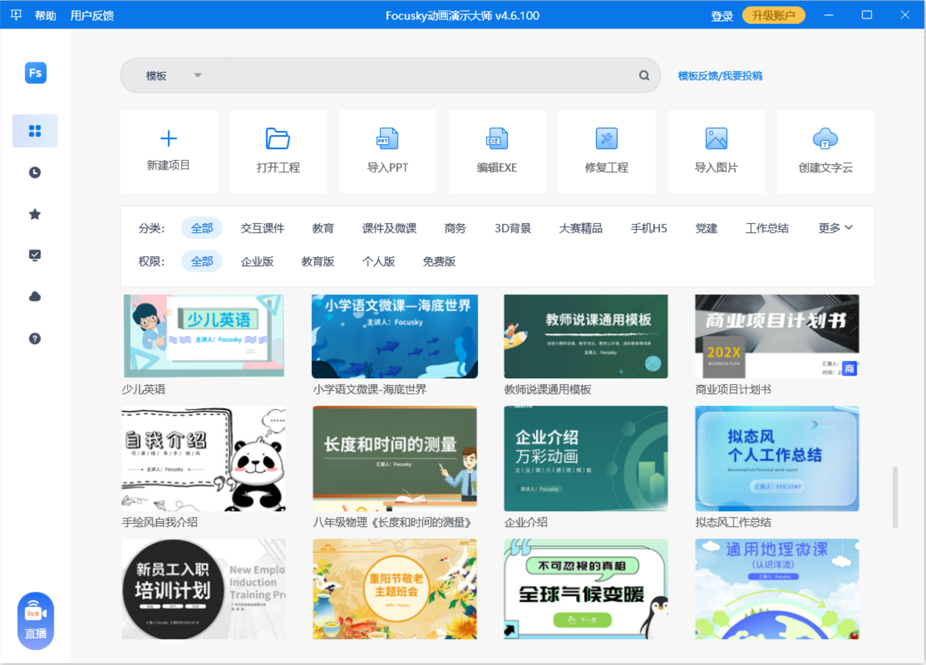Image resolution: width=926 pixels, height=665 pixels.
Task: Filter by 大赛精品 category
Action: [581, 228]
